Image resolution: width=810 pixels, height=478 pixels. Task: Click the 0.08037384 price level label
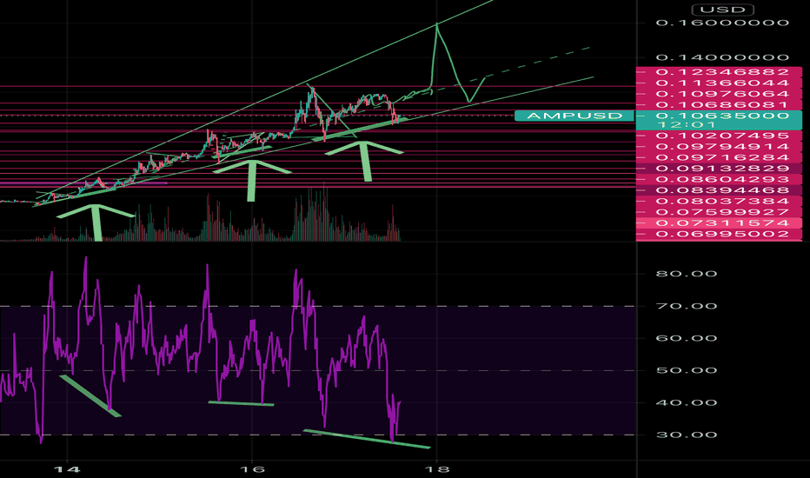(719, 201)
